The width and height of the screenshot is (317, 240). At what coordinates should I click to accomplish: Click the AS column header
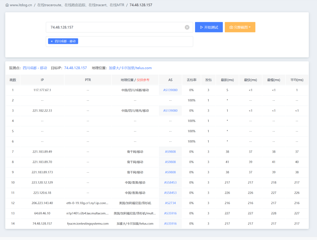click(x=171, y=80)
